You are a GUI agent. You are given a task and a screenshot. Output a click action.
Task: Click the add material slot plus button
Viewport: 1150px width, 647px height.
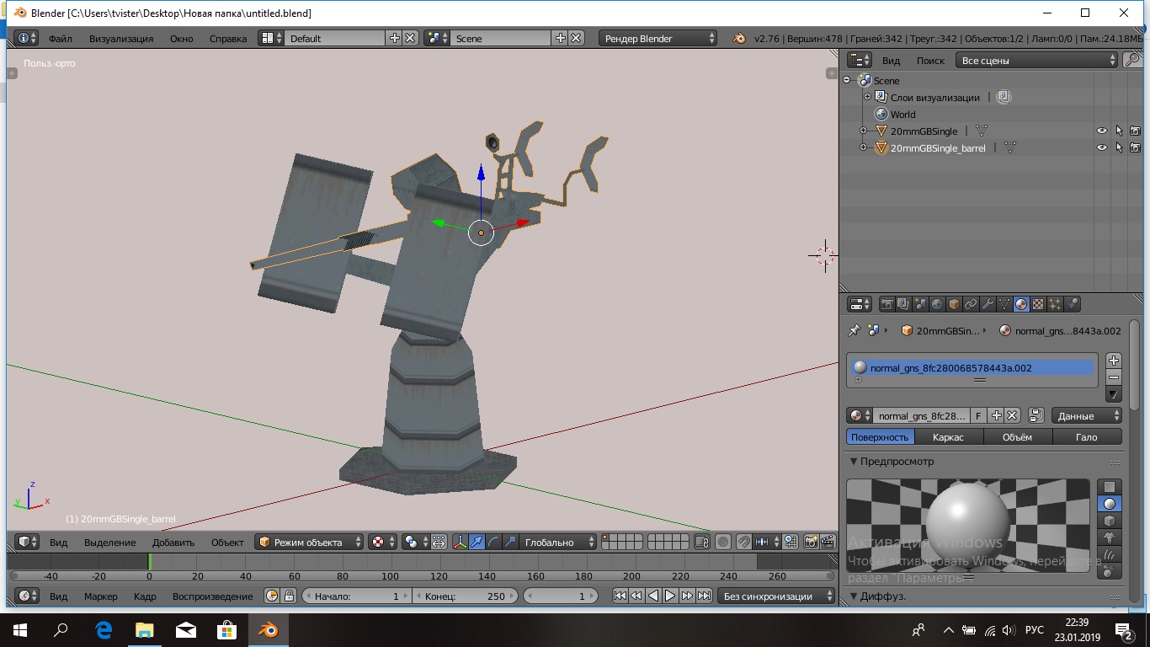[x=1113, y=361]
